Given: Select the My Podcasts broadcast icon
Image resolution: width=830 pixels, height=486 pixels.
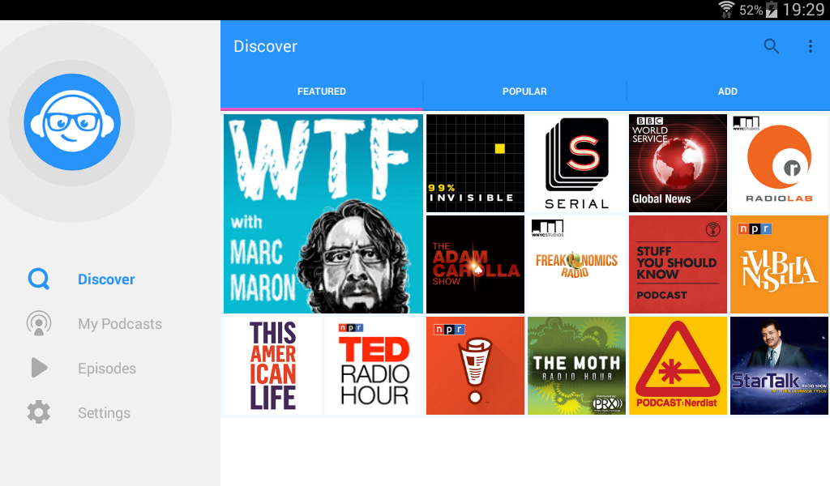Looking at the screenshot, I should (39, 324).
